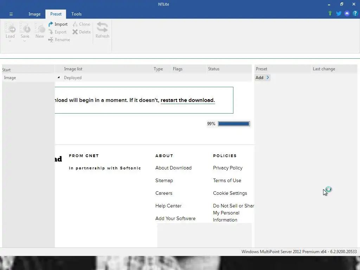The height and width of the screenshot is (270, 360).
Task: Click Do Not Sell or Share link
Action: [x=233, y=213]
